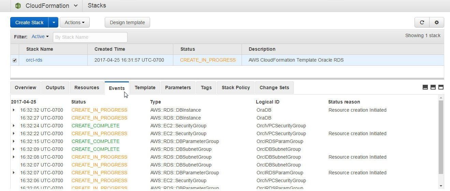The height and width of the screenshot is (191, 450).
Task: Click the Type events column header
Action: (156, 102)
